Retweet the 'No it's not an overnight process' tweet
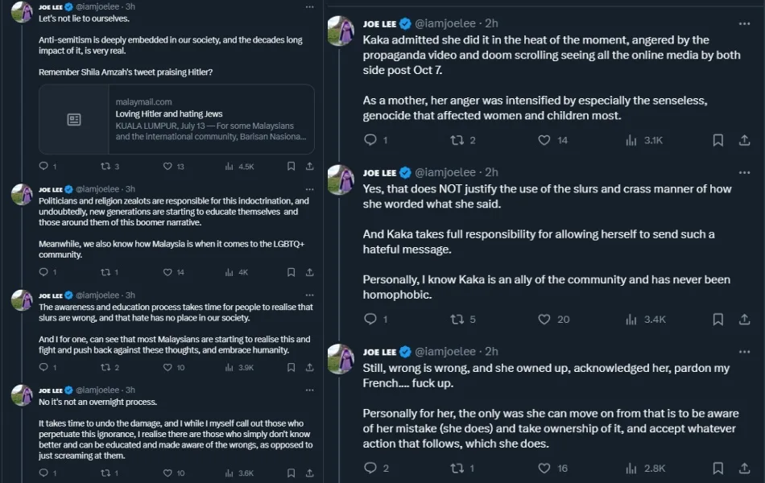Image resolution: width=765 pixels, height=483 pixels. tap(105, 473)
